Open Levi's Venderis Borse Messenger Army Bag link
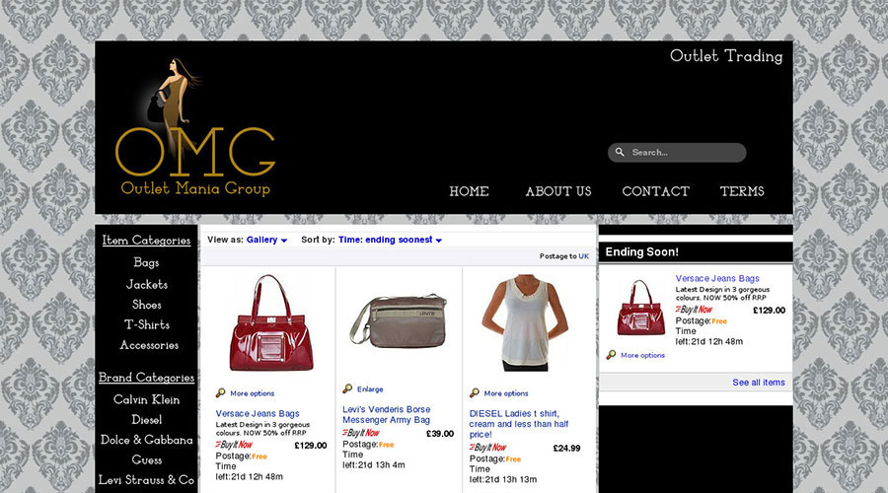888x493 pixels. click(386, 414)
